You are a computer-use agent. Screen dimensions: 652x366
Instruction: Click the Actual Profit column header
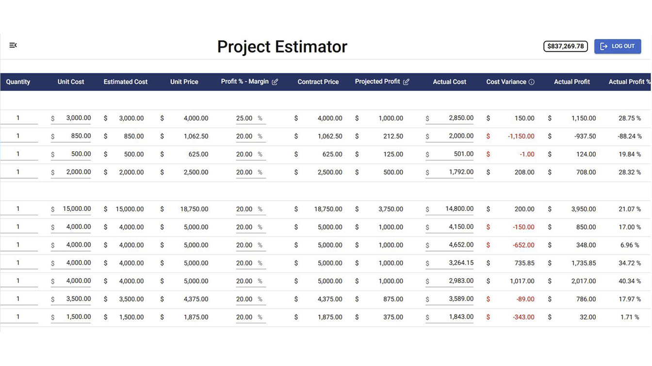(x=571, y=82)
